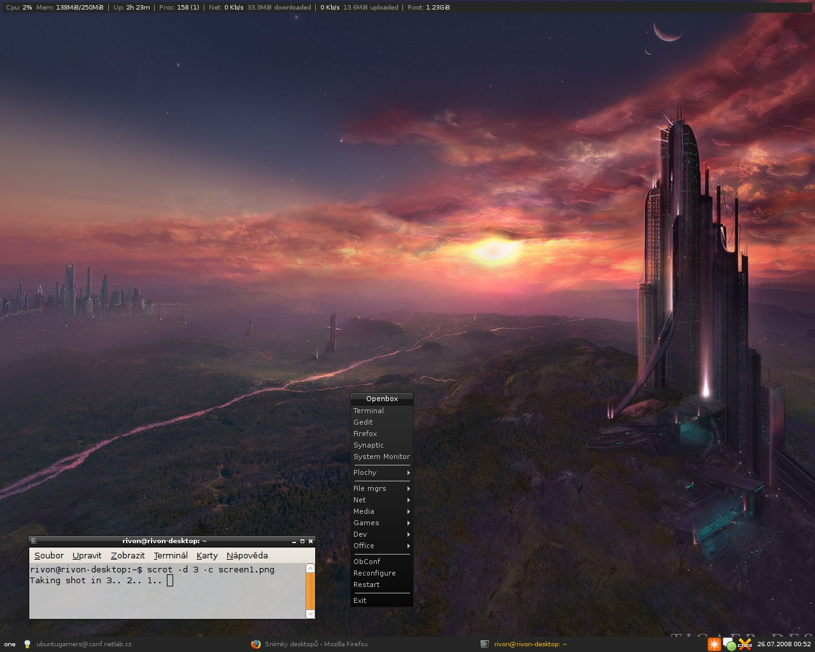Click the 13.6MiB uploaded status entry
This screenshot has width=815, height=652.
click(371, 8)
